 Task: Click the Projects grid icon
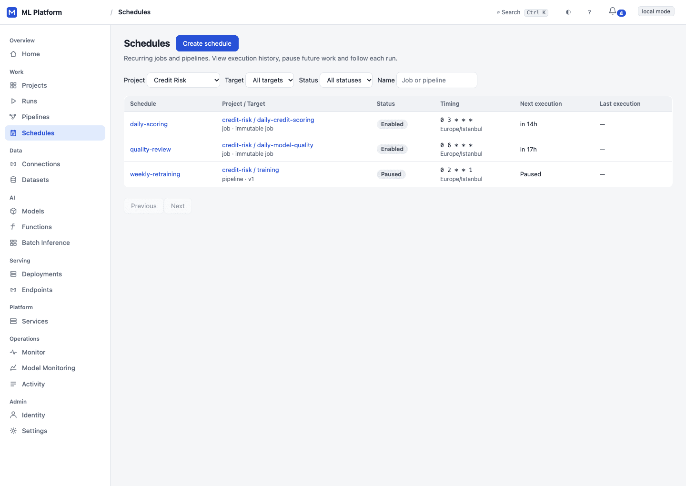pyautogui.click(x=13, y=85)
